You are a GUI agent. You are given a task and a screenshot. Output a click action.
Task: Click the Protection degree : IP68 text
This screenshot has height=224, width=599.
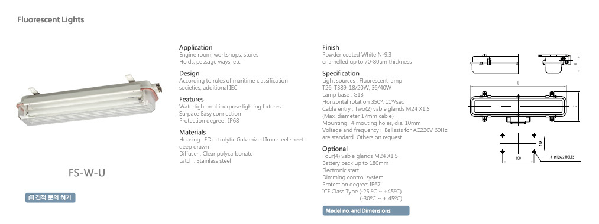click(209, 121)
